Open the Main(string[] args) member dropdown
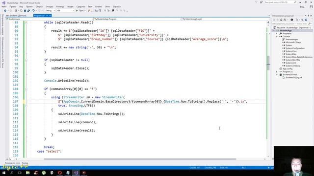The height and width of the screenshot is (176, 314). click(x=226, y=19)
